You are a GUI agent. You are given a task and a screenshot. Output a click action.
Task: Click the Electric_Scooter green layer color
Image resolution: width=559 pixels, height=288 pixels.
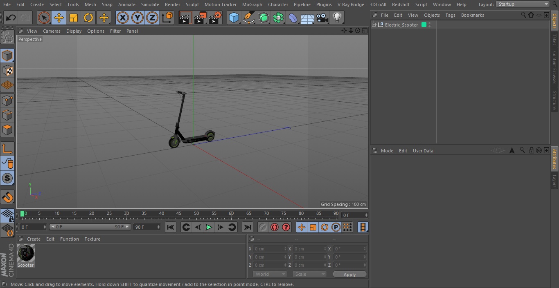coord(424,25)
